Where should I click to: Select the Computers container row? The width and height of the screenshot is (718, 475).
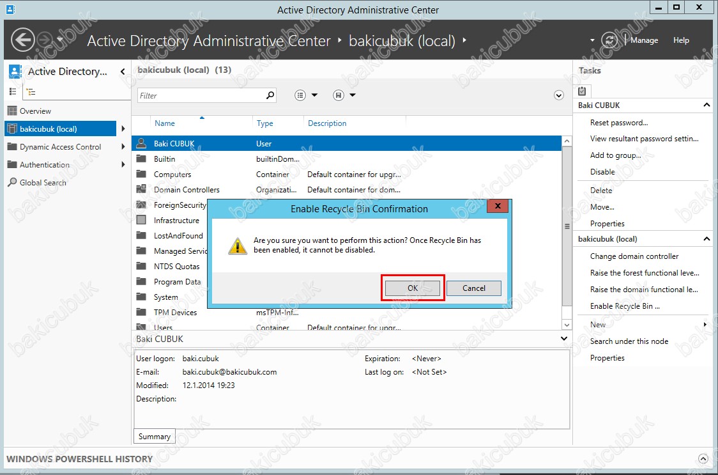pyautogui.click(x=347, y=175)
